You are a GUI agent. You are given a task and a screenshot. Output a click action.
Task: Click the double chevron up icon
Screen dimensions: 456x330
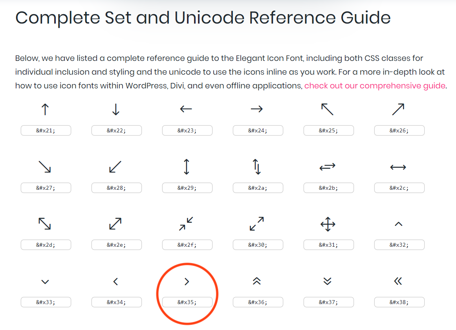pos(257,281)
